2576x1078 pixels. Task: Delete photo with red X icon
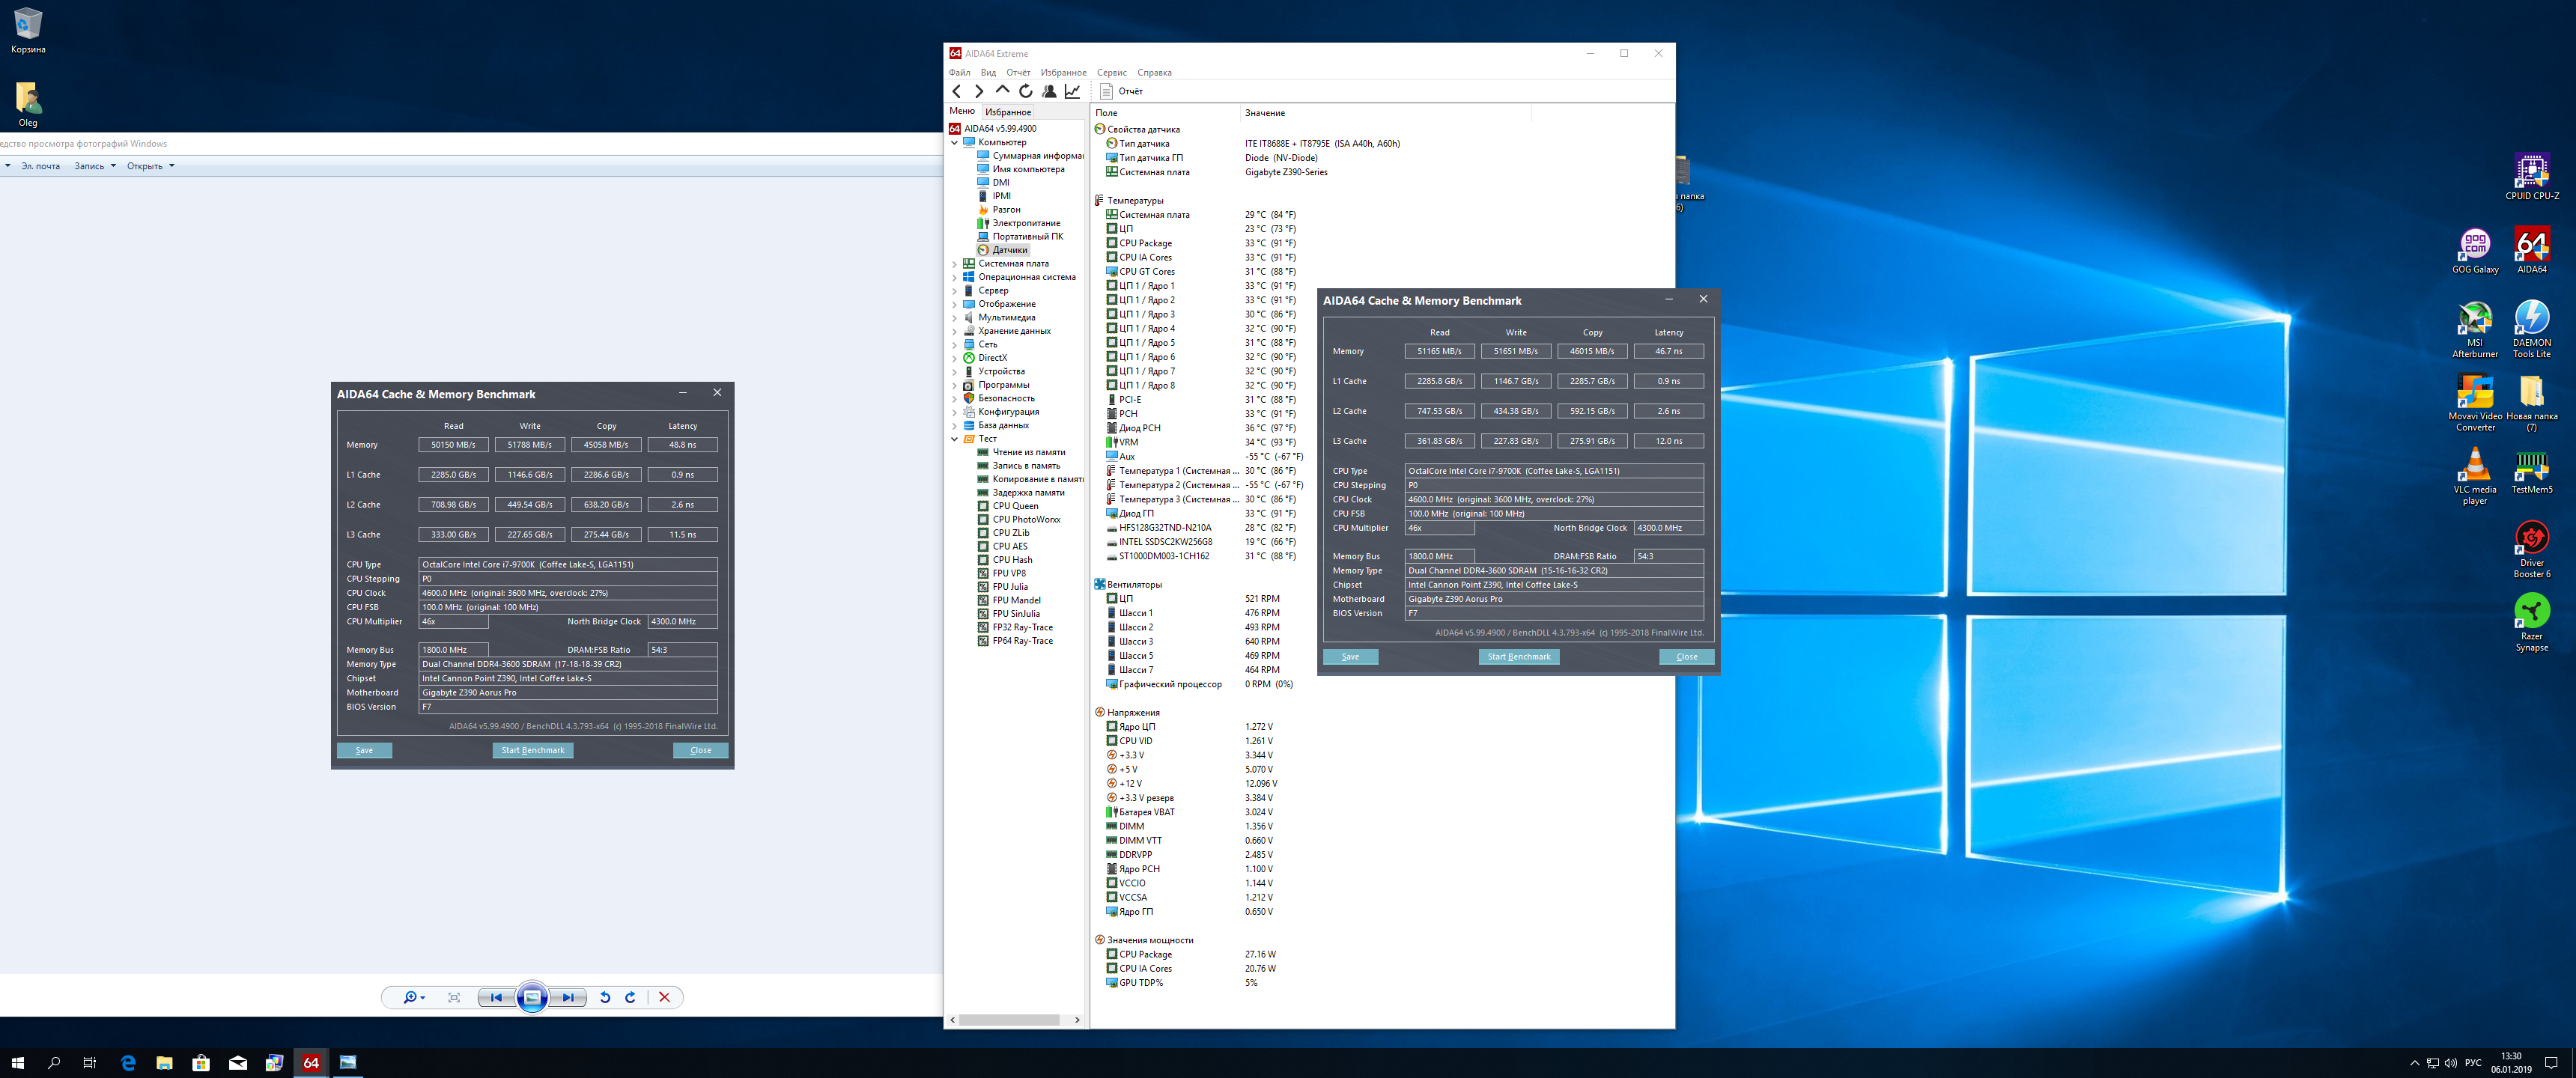coord(664,997)
